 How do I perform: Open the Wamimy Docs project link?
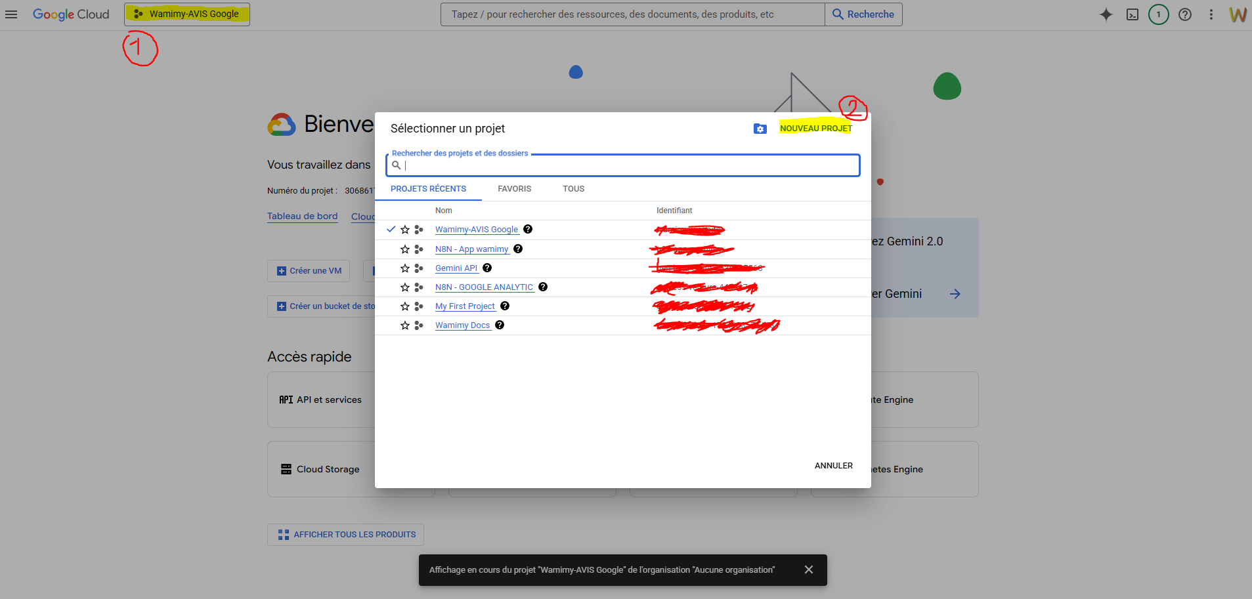(463, 325)
